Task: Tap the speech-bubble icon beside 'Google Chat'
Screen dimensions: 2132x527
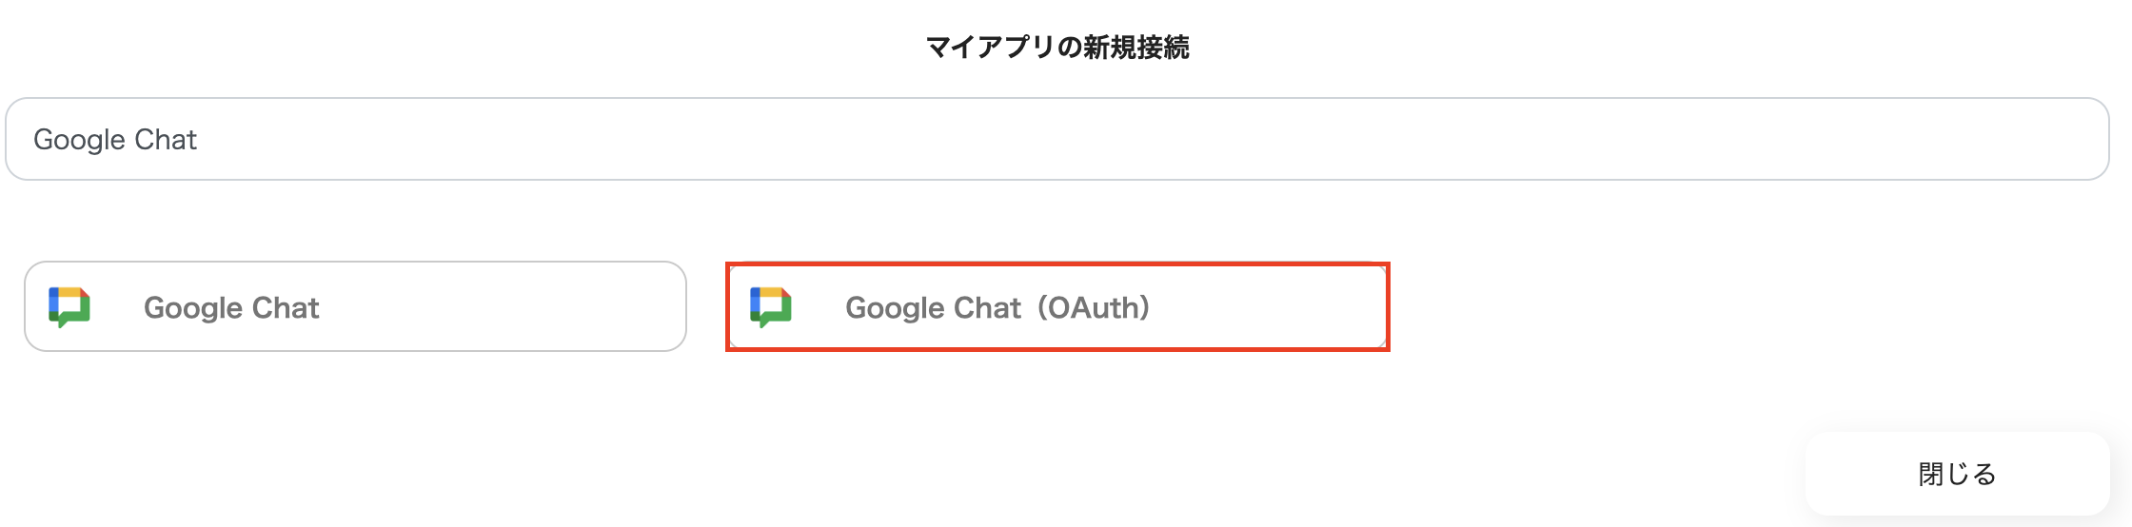Action: coord(69,306)
